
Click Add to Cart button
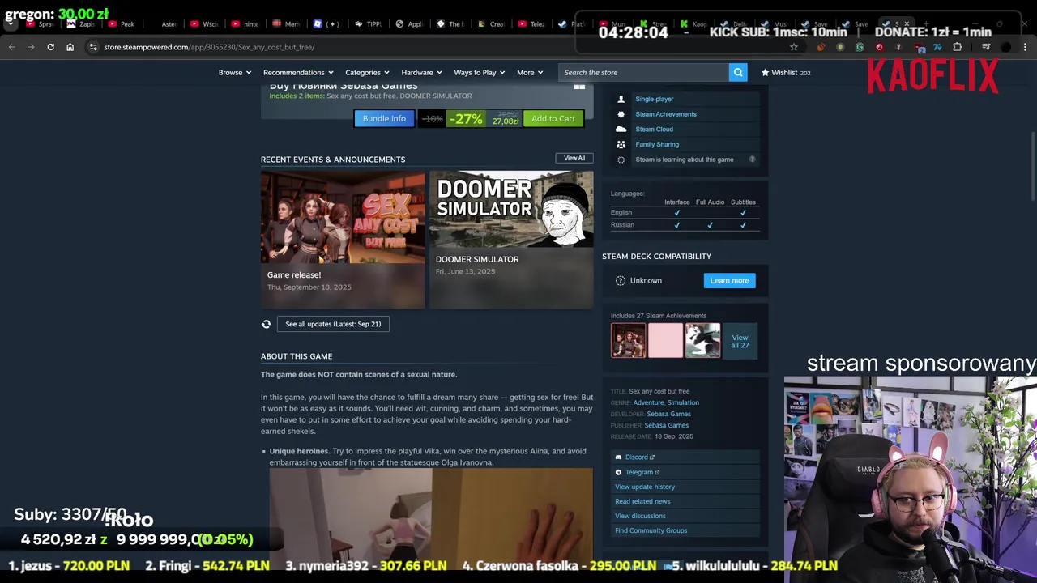[553, 119]
